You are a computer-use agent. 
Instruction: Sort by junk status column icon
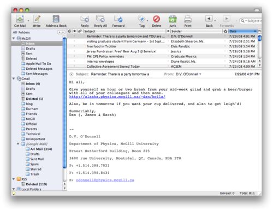pyautogui.click(x=225, y=31)
